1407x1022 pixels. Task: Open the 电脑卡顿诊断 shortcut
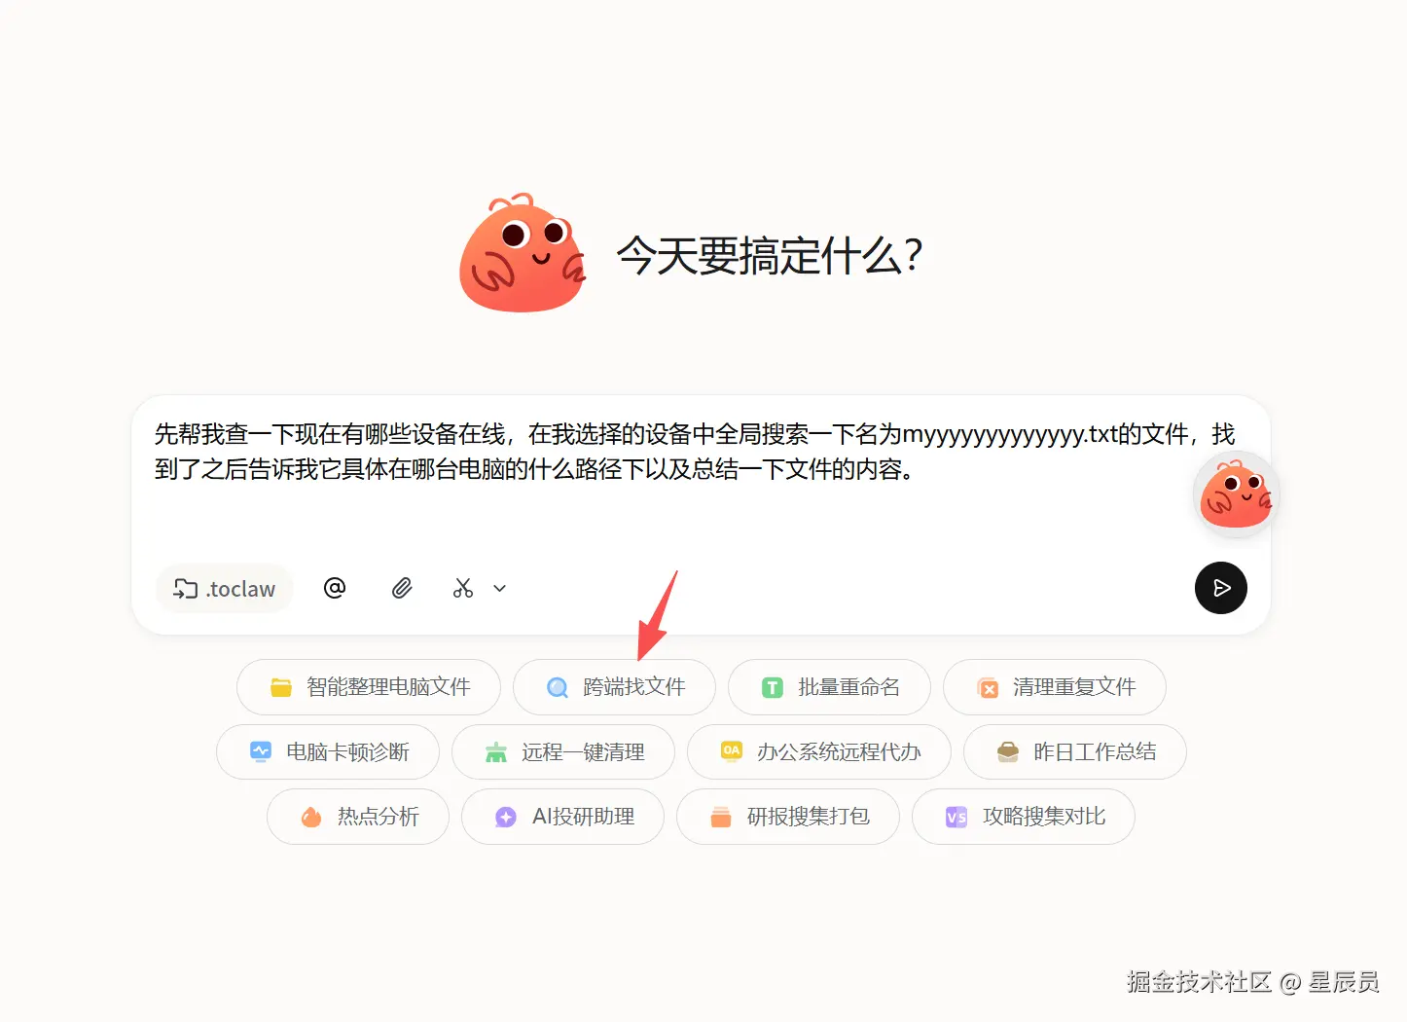coord(328,751)
